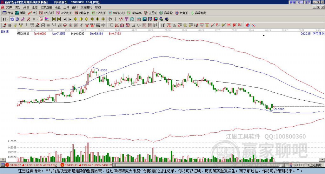
Task: Open the 交易委托 menu
Action: tap(86, 7)
